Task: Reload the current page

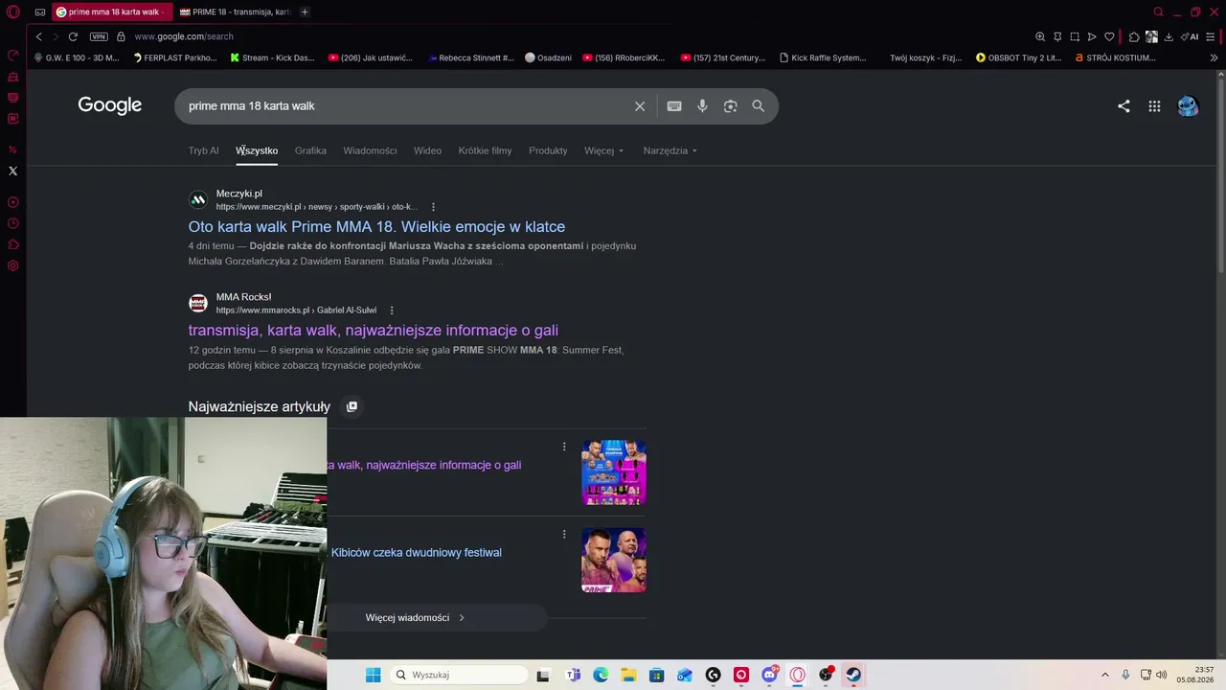Action: (73, 36)
